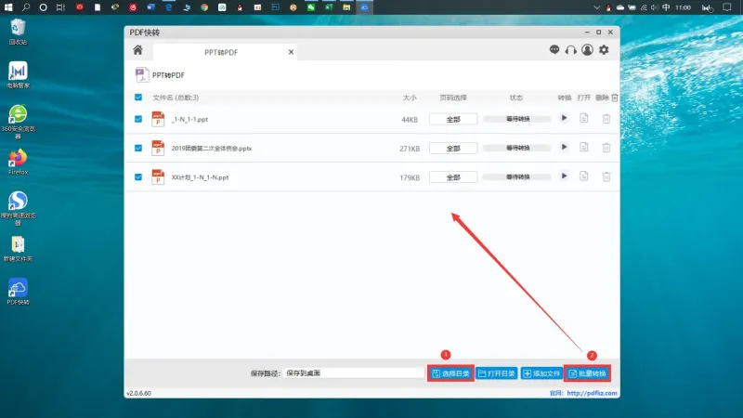Start converting _1-N_1-1.ppt with play icon
The width and height of the screenshot is (743, 418).
[564, 118]
